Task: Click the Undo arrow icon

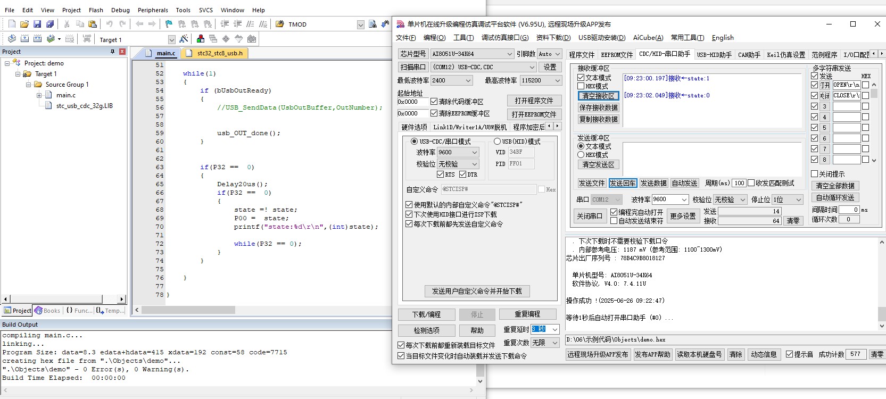Action: 110,24
